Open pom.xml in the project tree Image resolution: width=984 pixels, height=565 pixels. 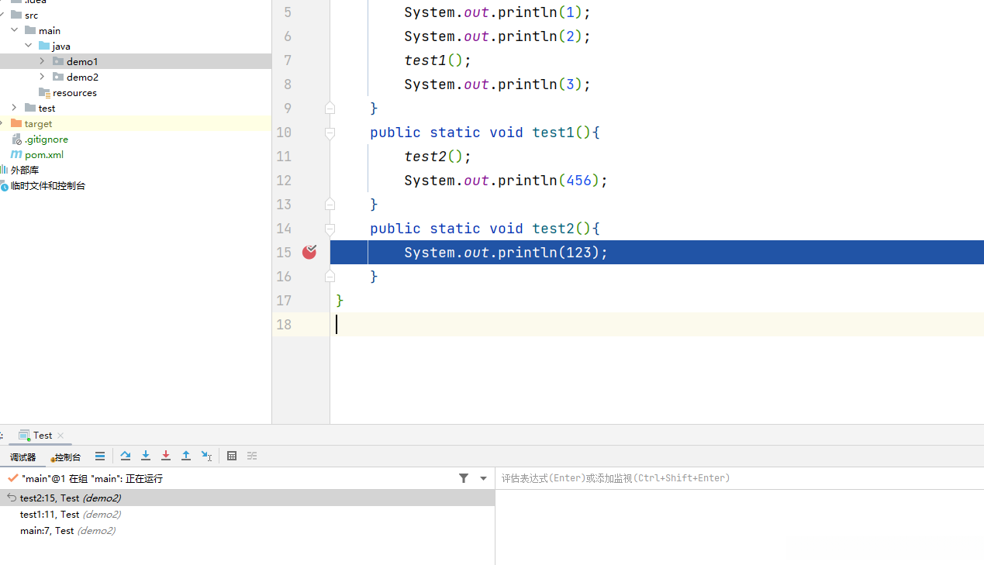43,154
